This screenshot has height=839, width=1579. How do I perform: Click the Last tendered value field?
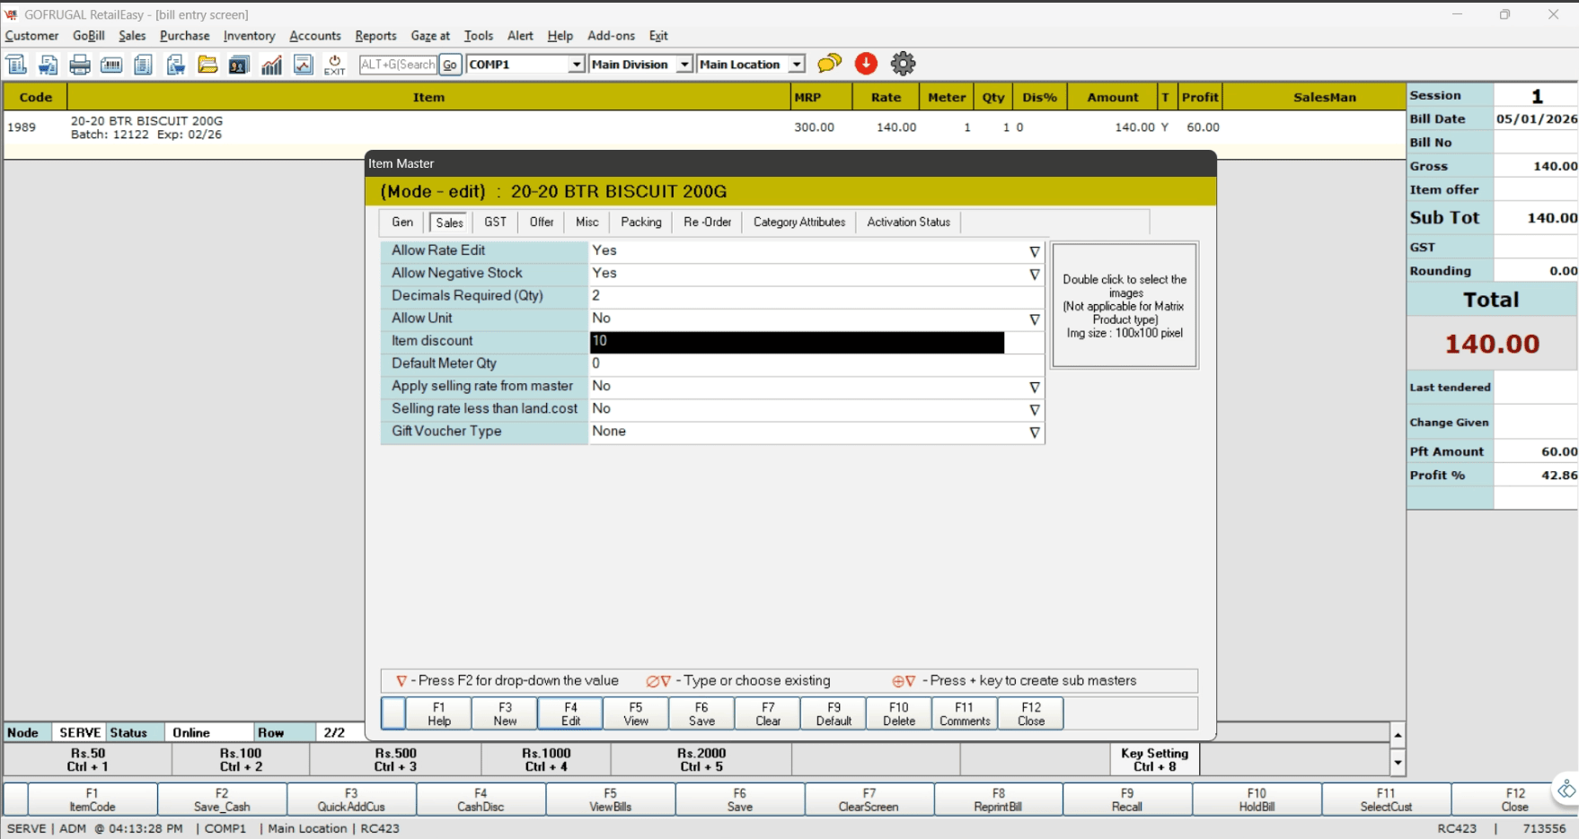tap(1535, 388)
